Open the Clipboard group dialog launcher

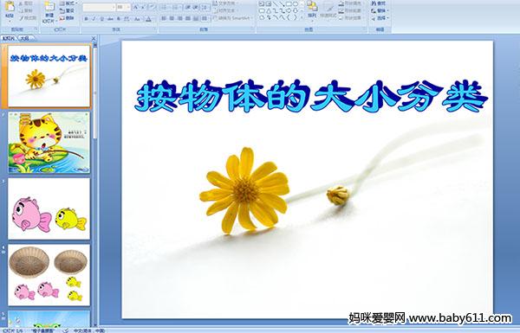pyautogui.click(x=36, y=29)
